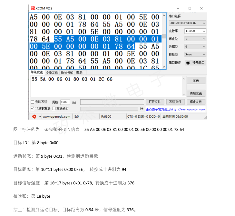This screenshot has height=216, width=235.
Task: Switch to the 协议传输 tab
Action: point(67,73)
